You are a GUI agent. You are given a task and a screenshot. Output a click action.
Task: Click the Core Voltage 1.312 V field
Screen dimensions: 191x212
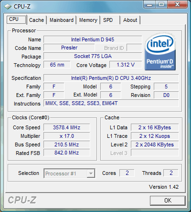coord(126,65)
